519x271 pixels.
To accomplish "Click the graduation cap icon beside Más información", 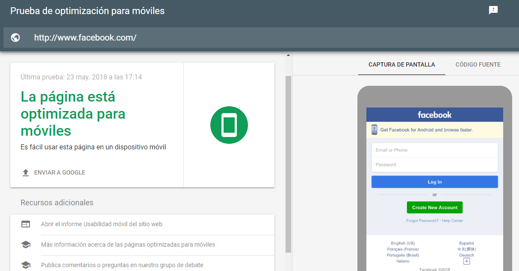I will coord(26,245).
